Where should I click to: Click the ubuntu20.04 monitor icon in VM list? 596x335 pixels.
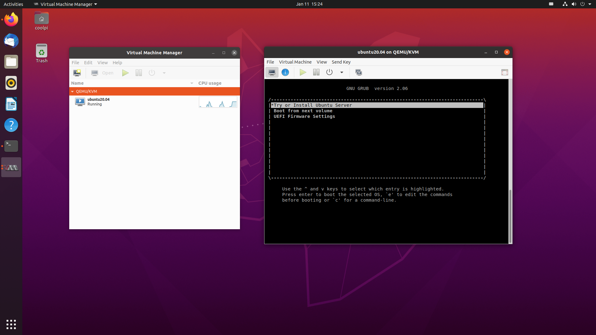[x=80, y=102]
